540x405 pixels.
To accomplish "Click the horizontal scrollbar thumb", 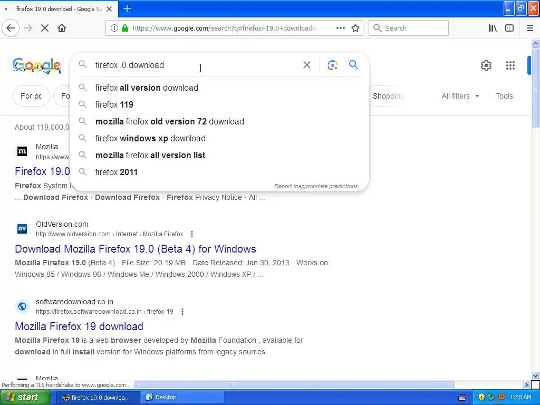I will tap(294, 384).
